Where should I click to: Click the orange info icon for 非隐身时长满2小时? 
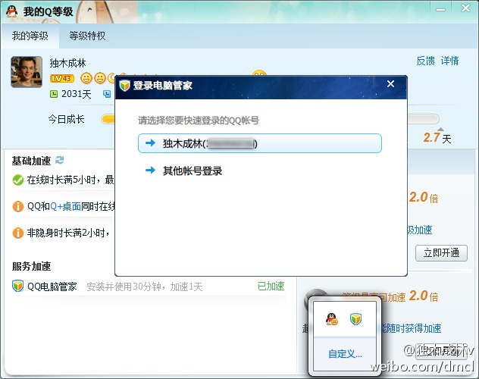coord(18,233)
